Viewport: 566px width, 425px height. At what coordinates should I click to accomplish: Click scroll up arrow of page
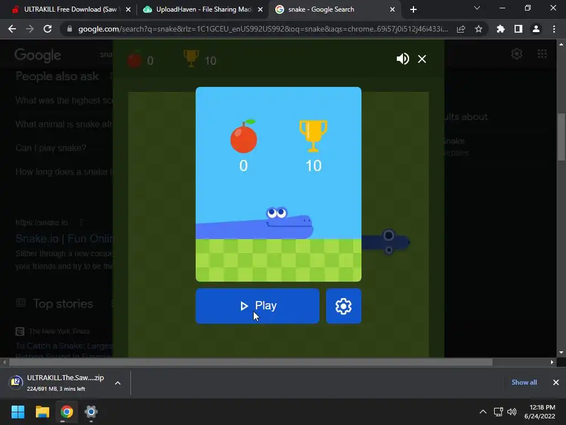561,44
